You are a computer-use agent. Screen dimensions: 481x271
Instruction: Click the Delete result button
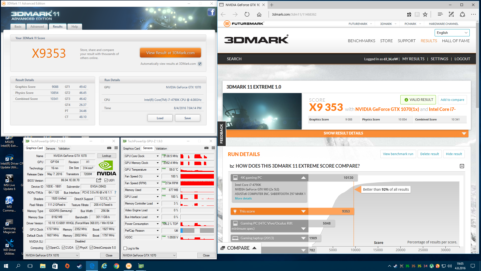[429, 154]
